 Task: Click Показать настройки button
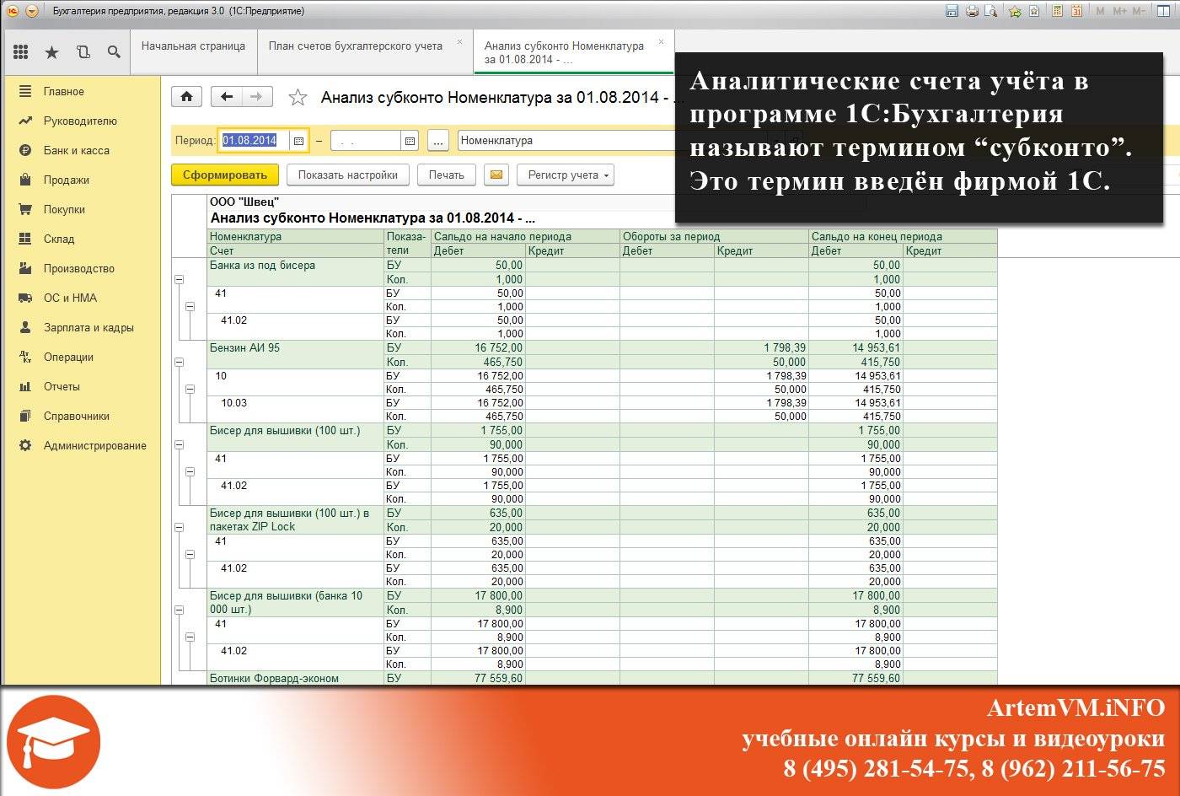tap(348, 175)
